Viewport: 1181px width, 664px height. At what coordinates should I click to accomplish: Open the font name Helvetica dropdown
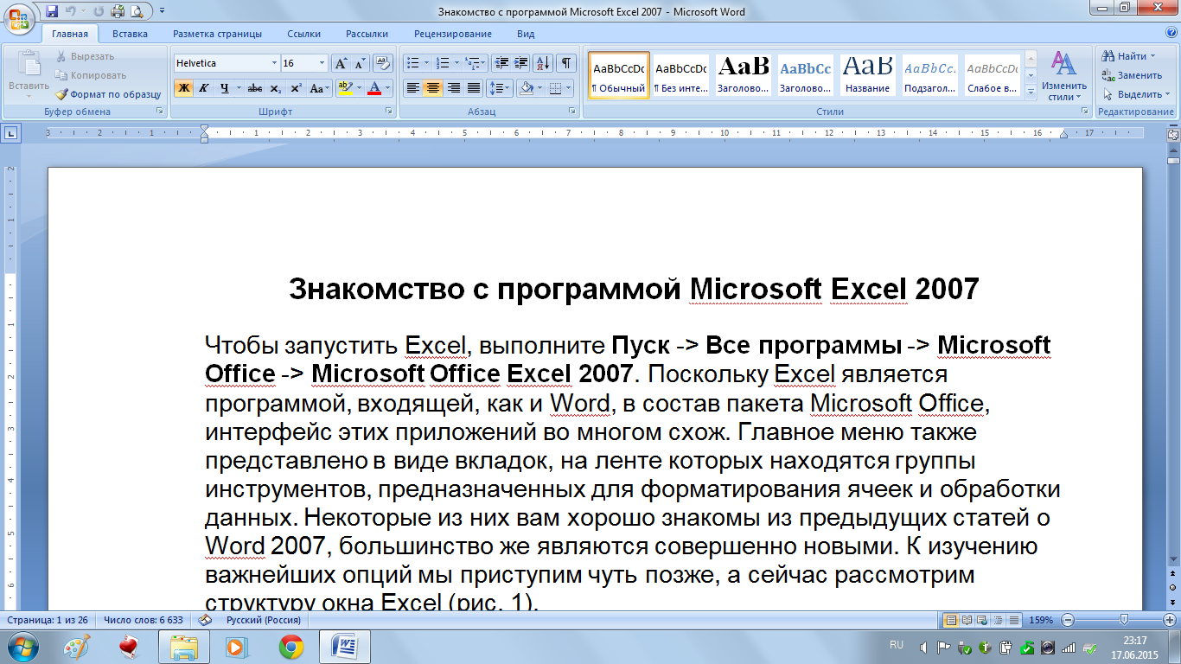pos(275,63)
